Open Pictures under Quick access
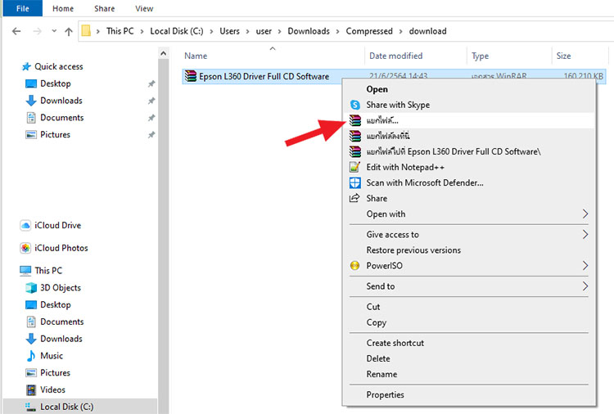Image resolution: width=614 pixels, height=414 pixels. 55,135
